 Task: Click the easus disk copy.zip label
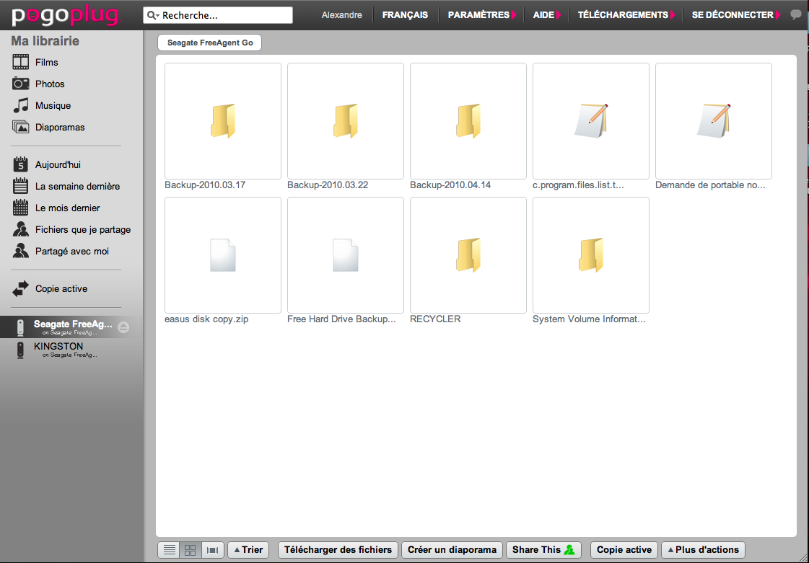click(x=206, y=319)
